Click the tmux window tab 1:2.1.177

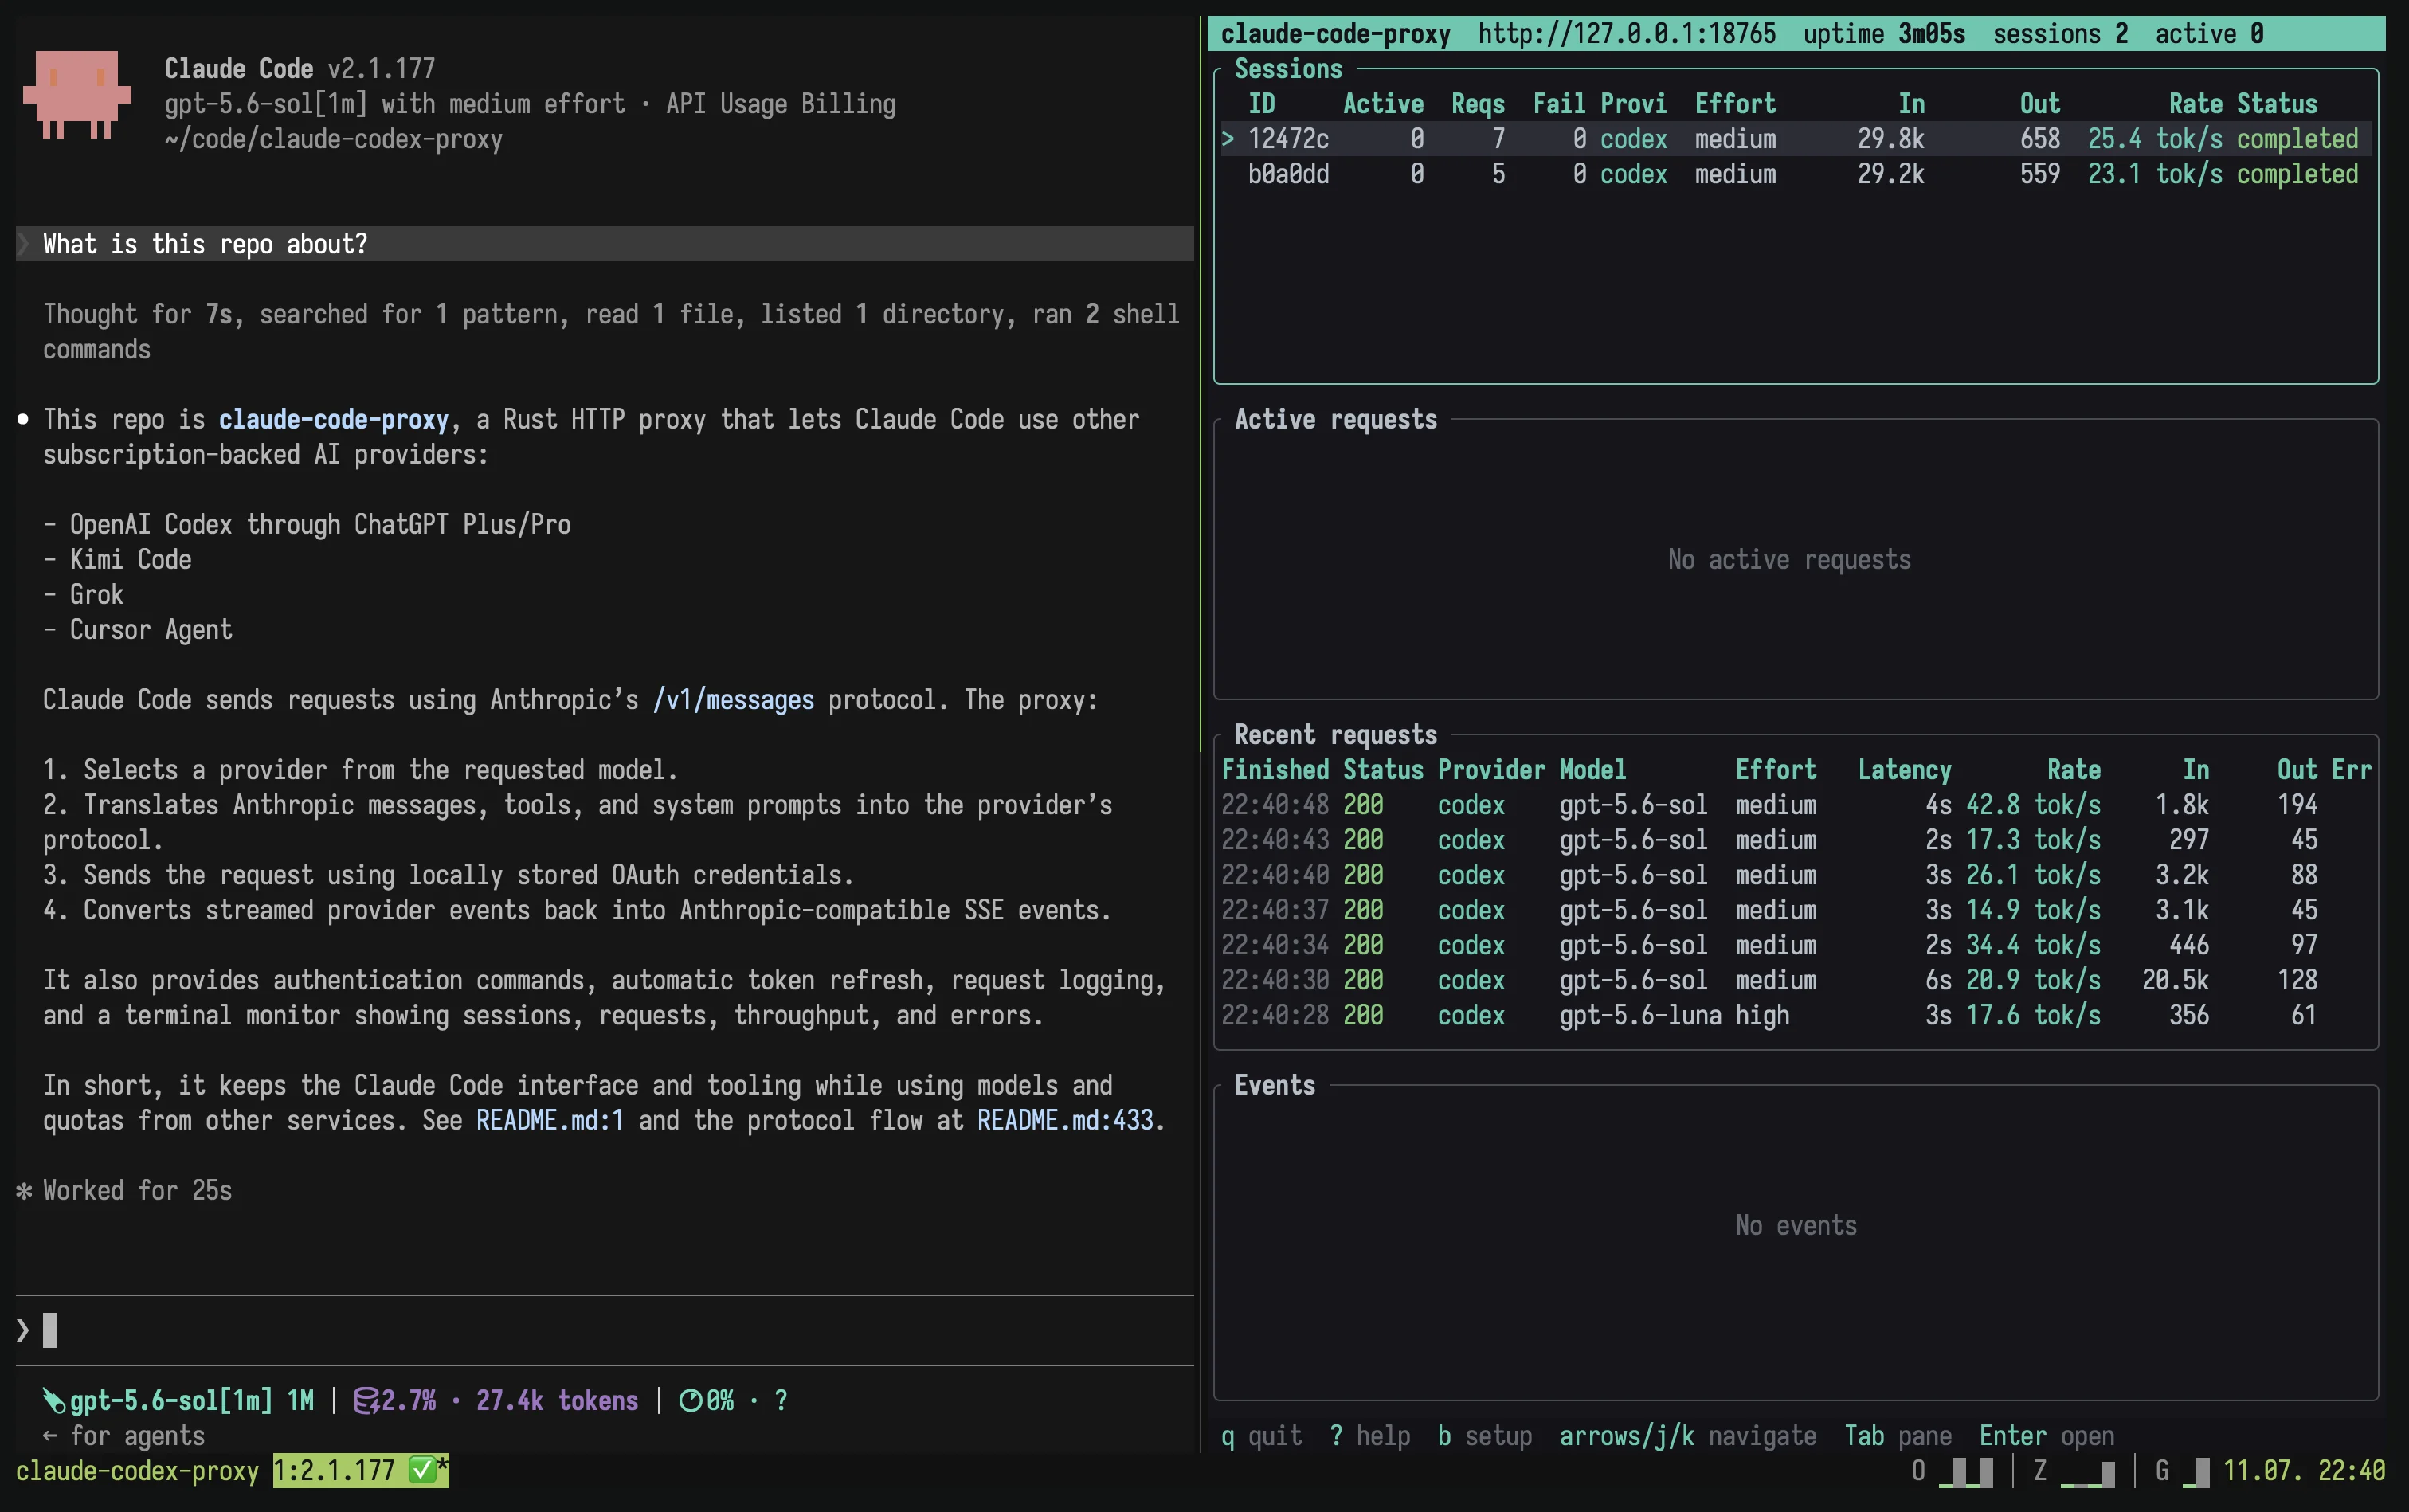pyautogui.click(x=361, y=1470)
